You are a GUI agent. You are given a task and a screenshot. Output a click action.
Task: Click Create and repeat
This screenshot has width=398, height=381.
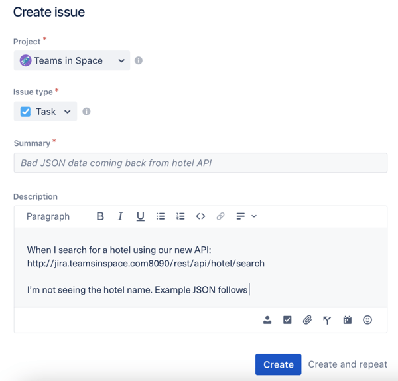348,364
